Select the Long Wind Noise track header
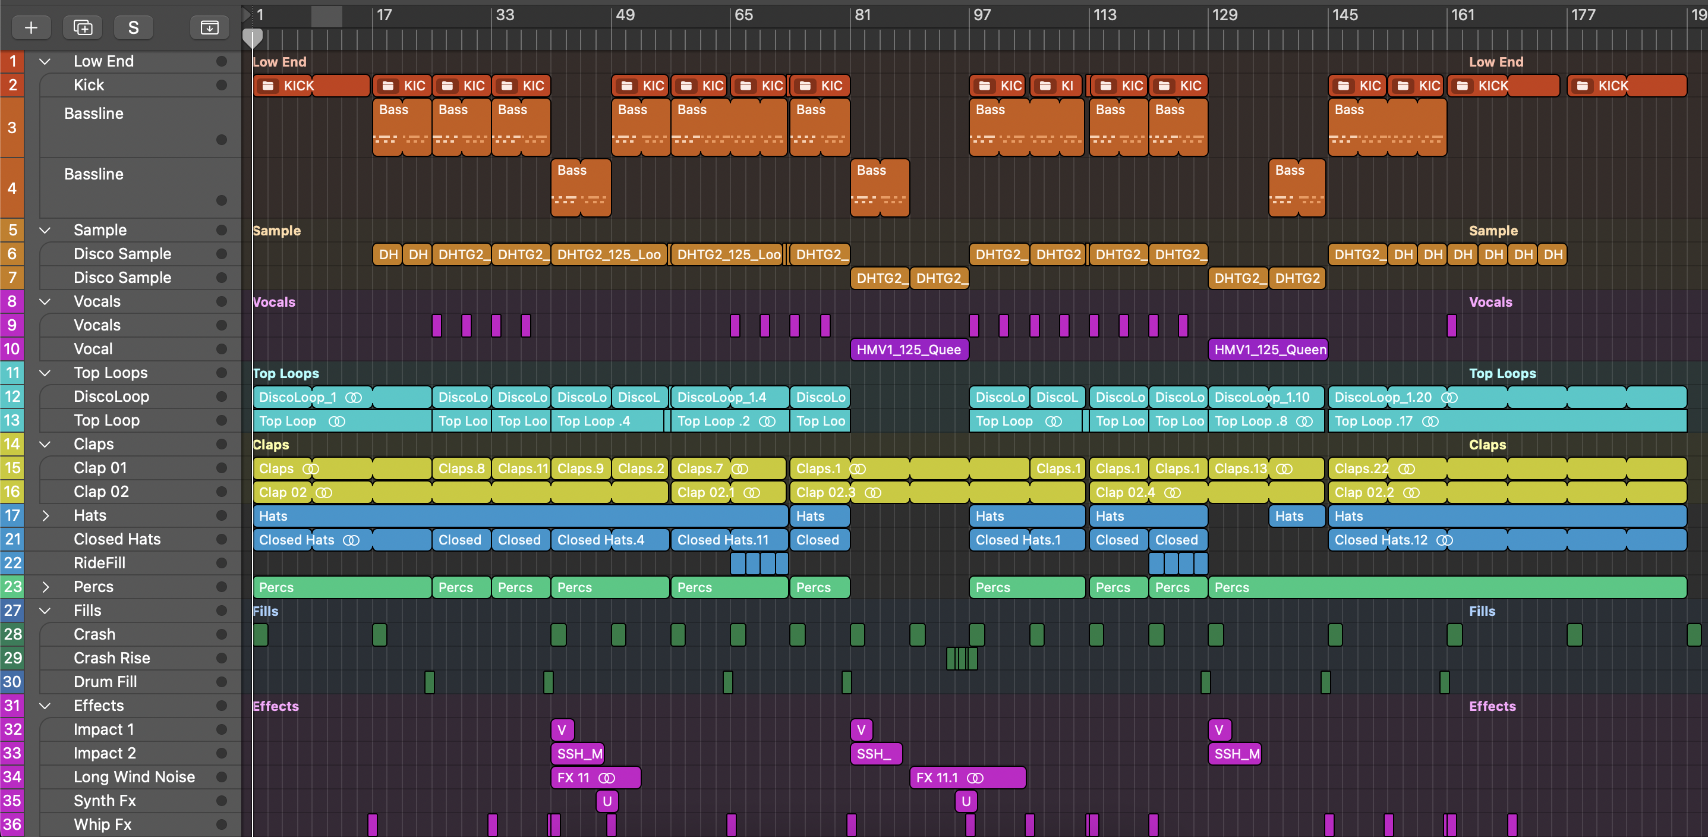Viewport: 1708px width, 837px height. [134, 776]
